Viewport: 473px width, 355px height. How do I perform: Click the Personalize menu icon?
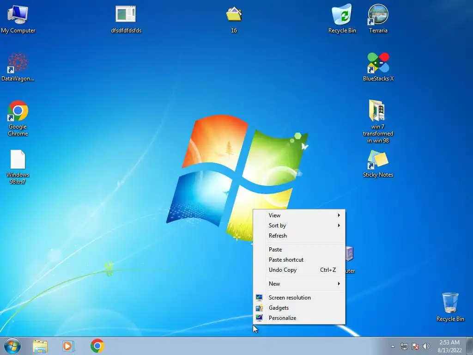(259, 318)
